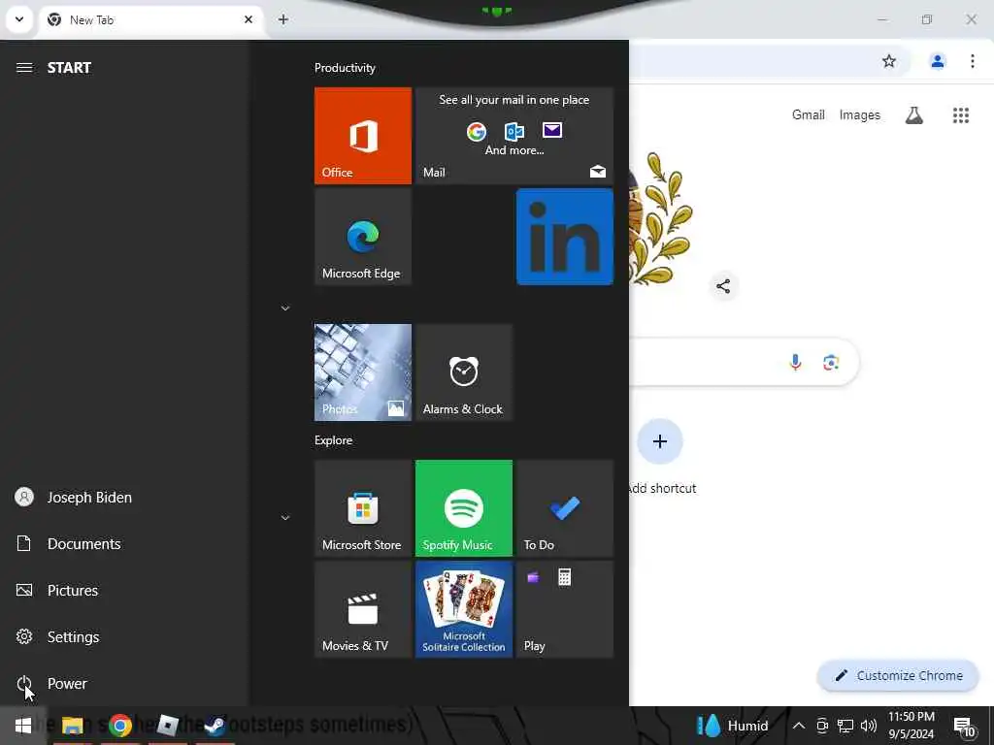Open Alarms & Clock tile
This screenshot has width=994, height=745.
tap(463, 372)
